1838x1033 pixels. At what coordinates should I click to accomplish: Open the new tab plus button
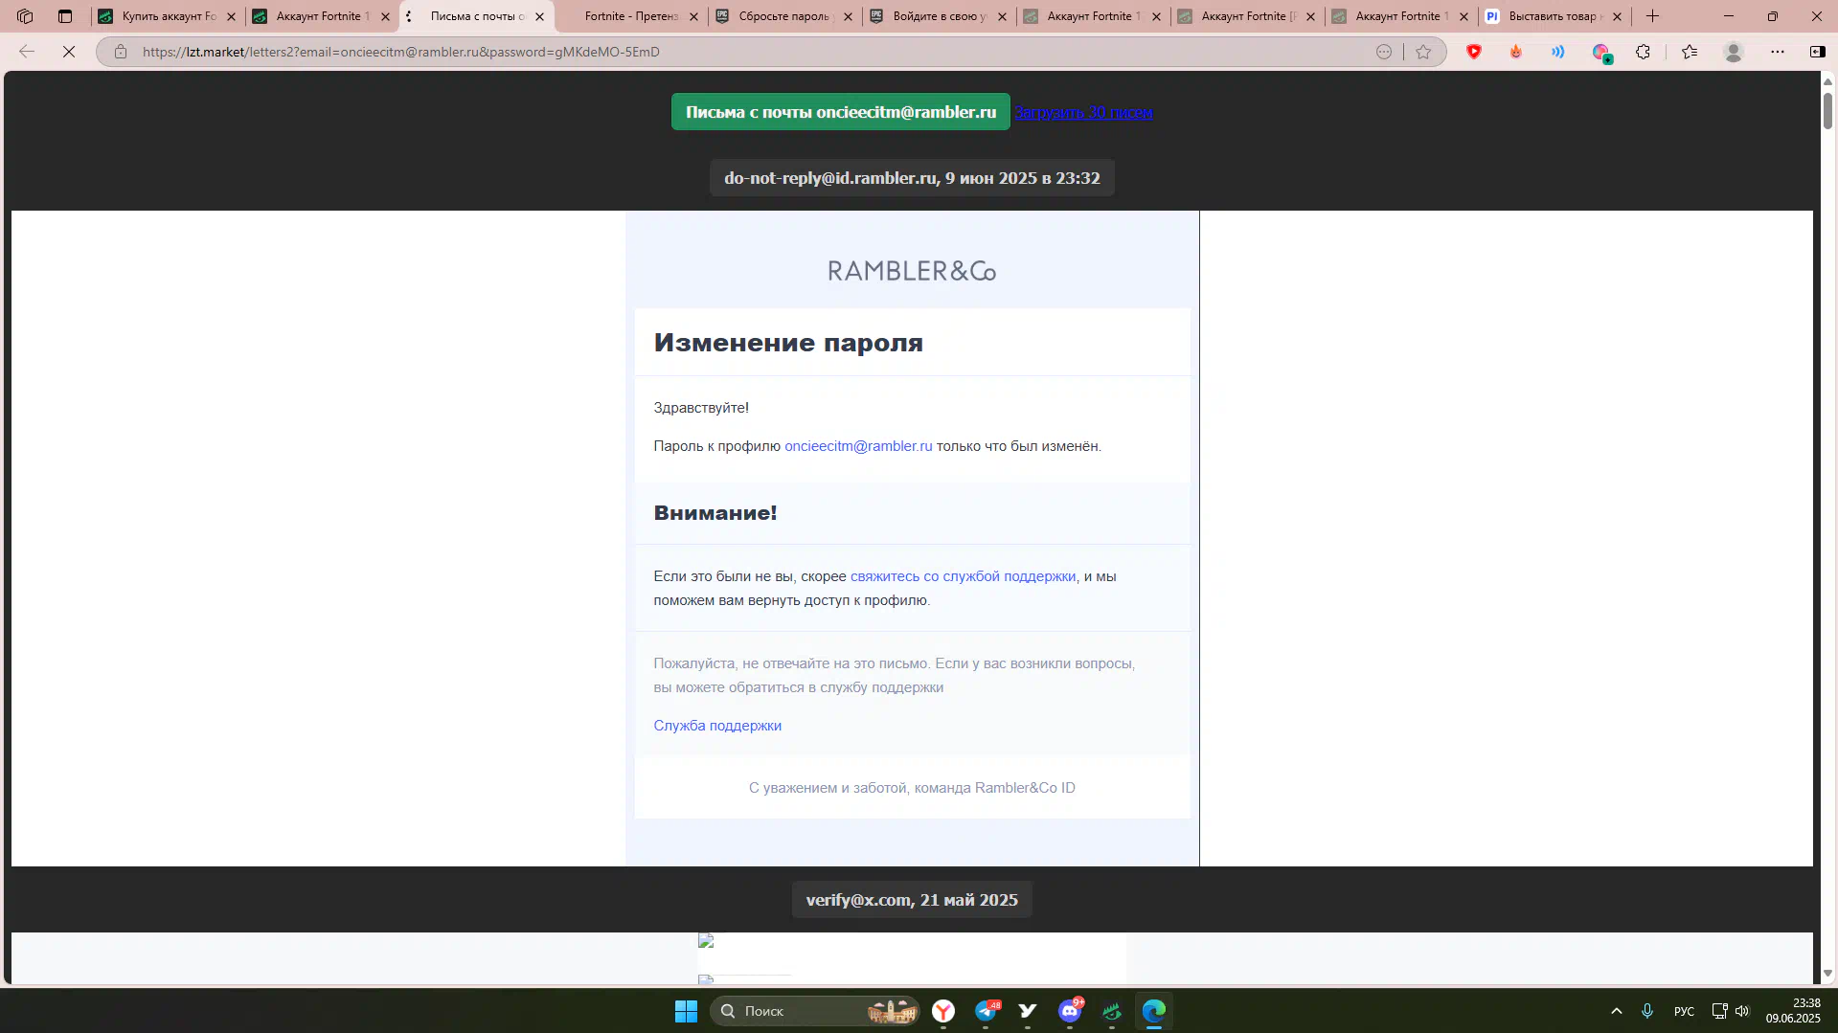tap(1653, 16)
